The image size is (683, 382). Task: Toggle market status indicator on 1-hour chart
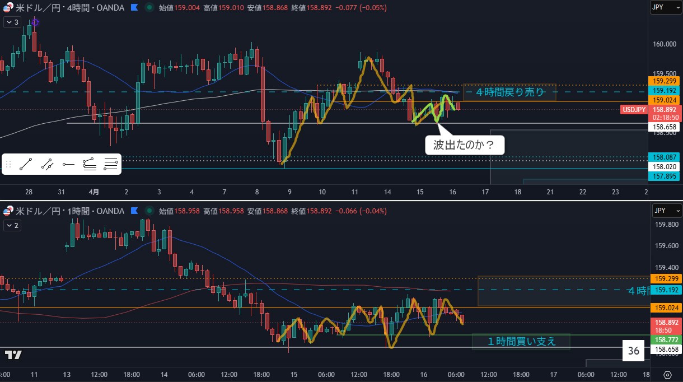click(149, 211)
